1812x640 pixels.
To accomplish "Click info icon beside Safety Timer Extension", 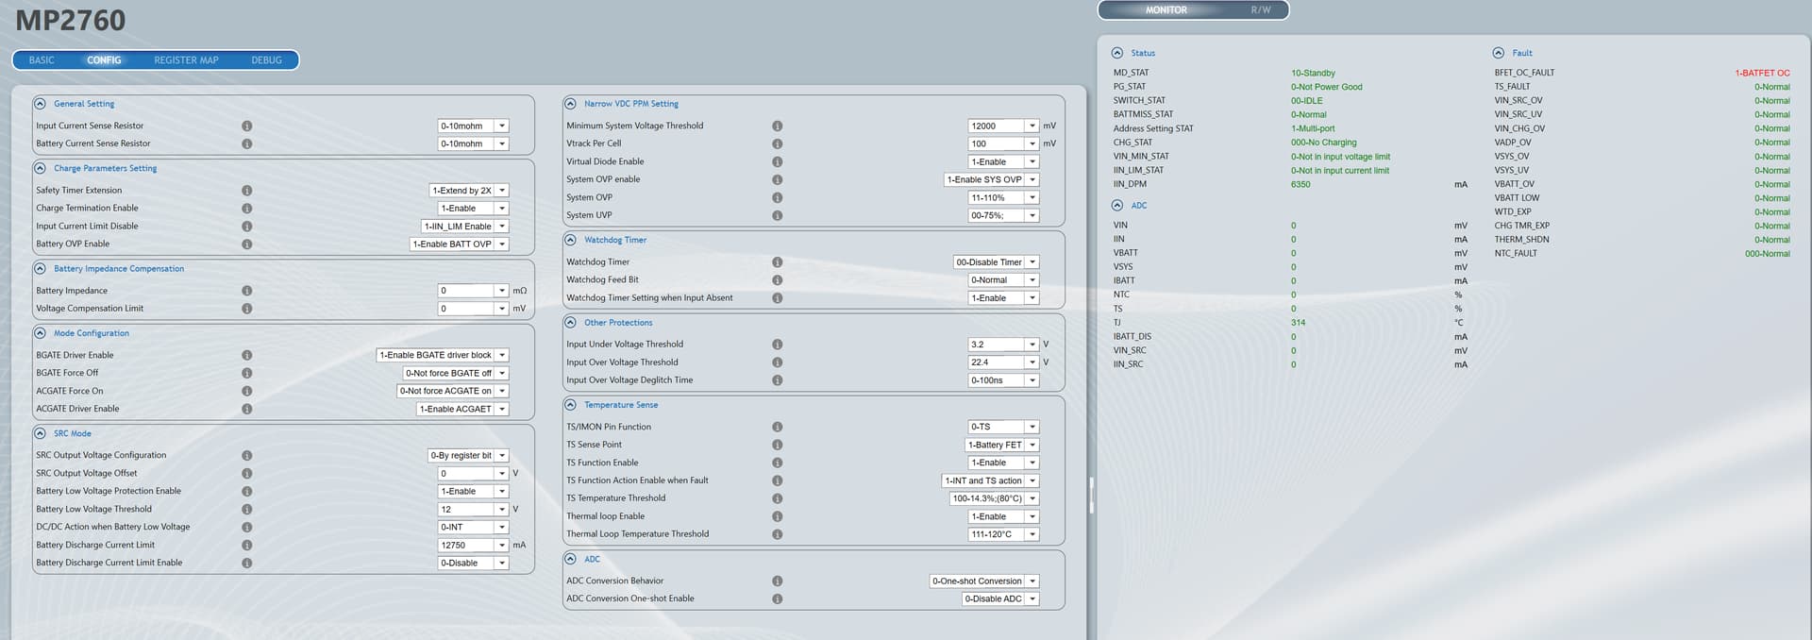I will click(246, 191).
